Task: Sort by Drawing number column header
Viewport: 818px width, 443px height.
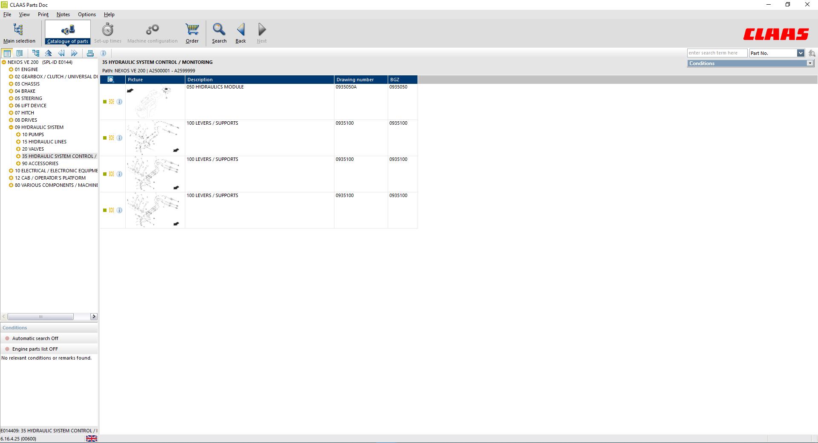Action: [361, 80]
